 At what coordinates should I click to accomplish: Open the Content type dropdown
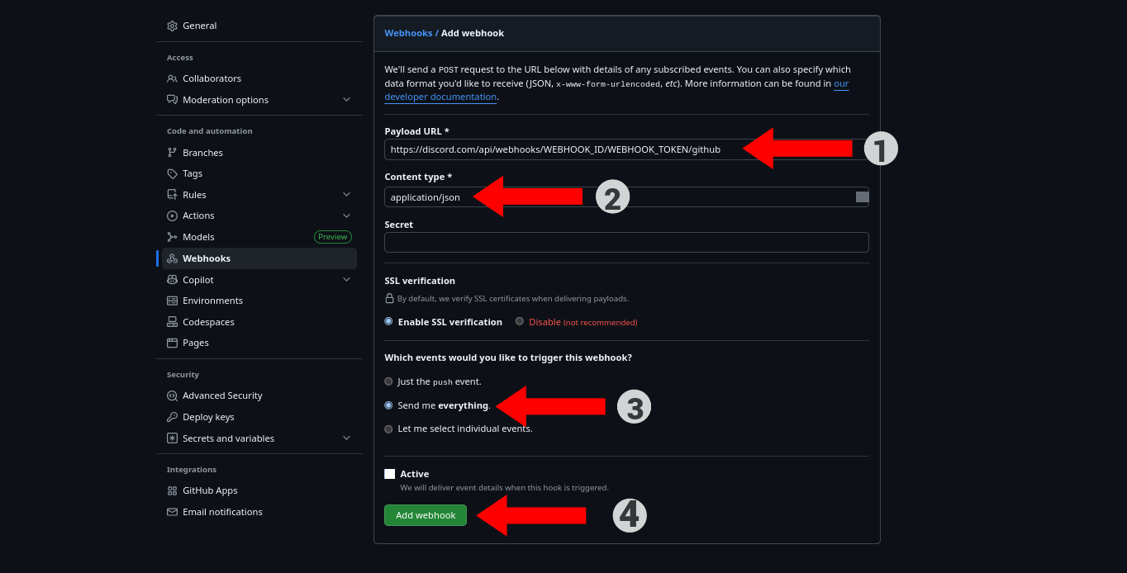click(626, 197)
